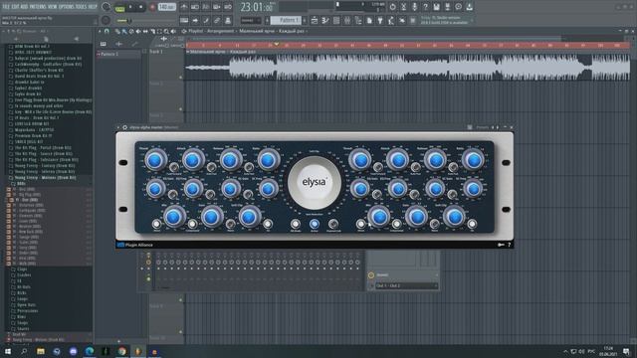The width and height of the screenshot is (637, 358).
Task: Click the download content library icon
Action: tap(469, 7)
